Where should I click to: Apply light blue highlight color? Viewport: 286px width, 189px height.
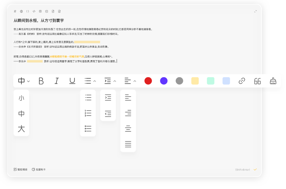pos(226,81)
